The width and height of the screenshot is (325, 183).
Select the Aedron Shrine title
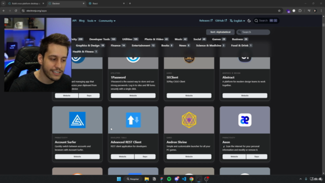[177, 142]
